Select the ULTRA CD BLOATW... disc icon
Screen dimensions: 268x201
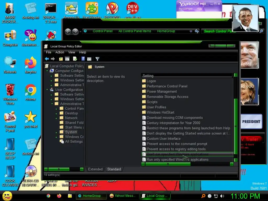point(30,176)
